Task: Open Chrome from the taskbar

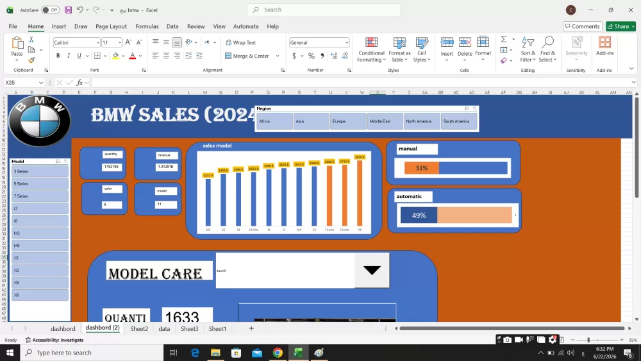Action: point(278,353)
